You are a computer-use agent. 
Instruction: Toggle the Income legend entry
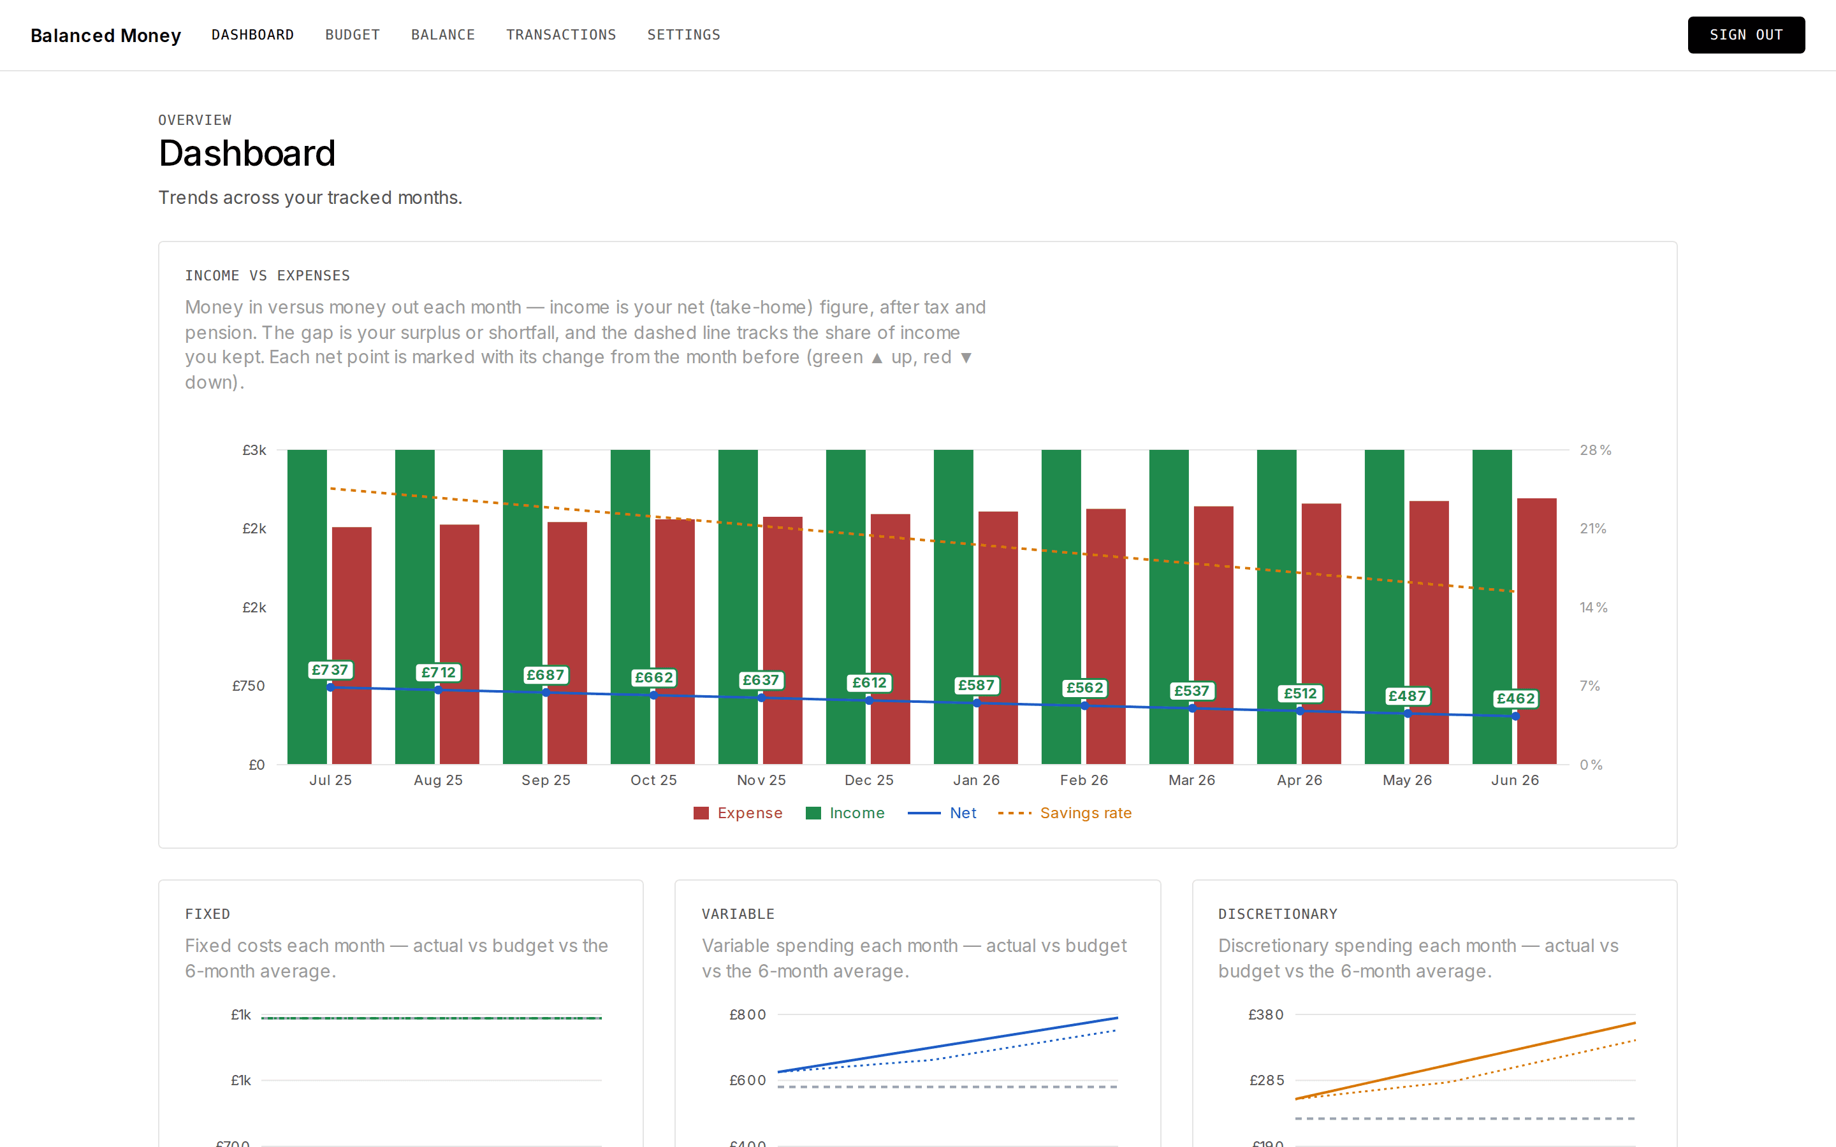(845, 813)
